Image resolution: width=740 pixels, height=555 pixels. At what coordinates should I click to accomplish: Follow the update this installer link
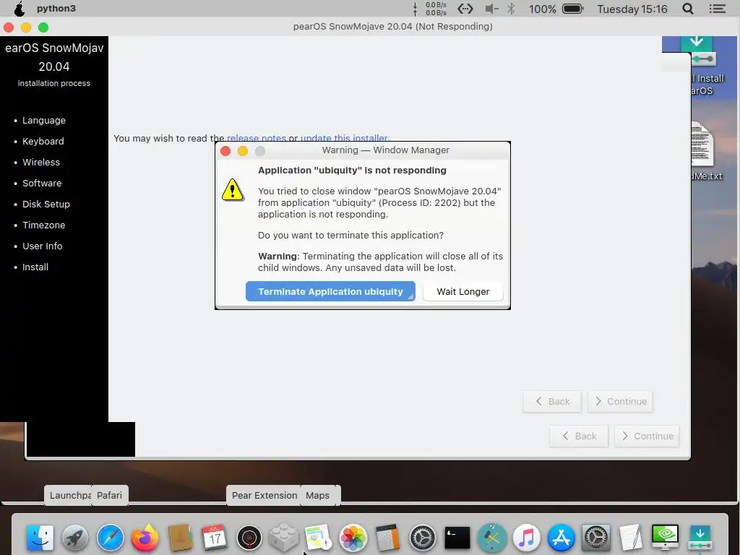pyautogui.click(x=344, y=138)
